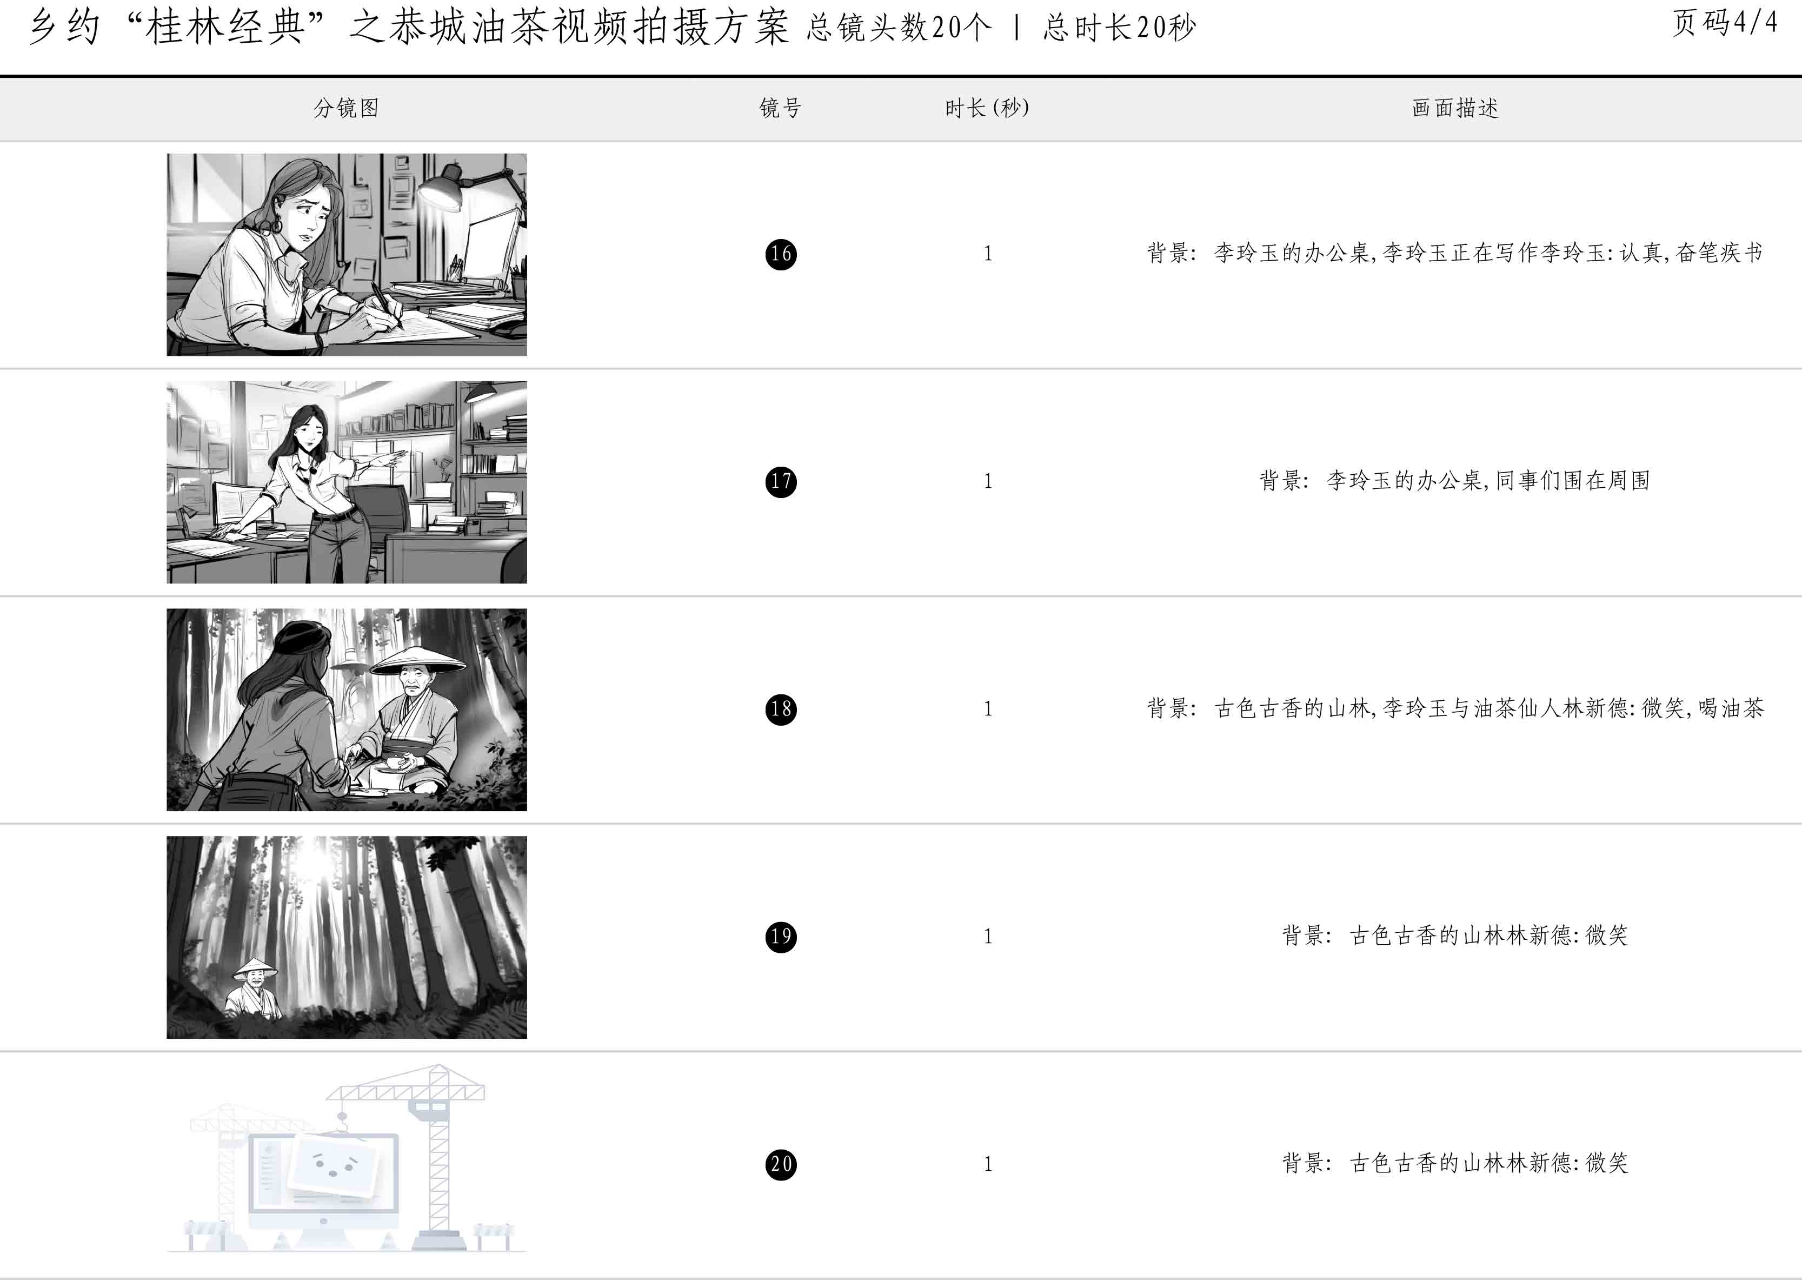Screen dimensions: 1802x1280
Task: Click the shot number 18 badge
Action: 781,709
